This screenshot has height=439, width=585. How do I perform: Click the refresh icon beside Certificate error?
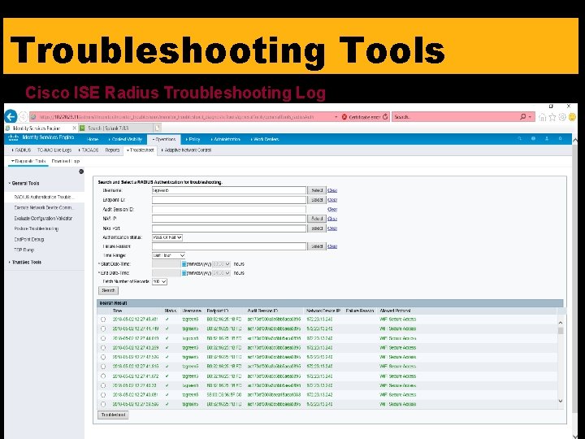[385, 117]
